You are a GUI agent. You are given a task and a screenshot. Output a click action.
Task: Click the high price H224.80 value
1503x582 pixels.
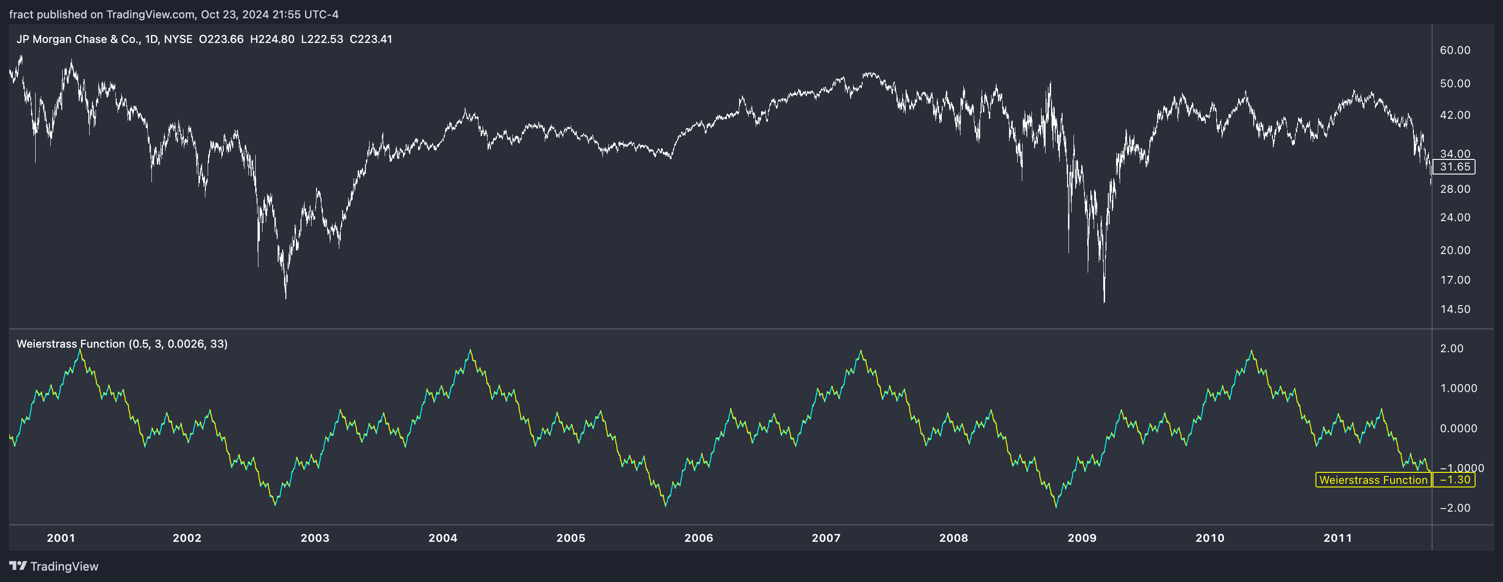coord(272,39)
